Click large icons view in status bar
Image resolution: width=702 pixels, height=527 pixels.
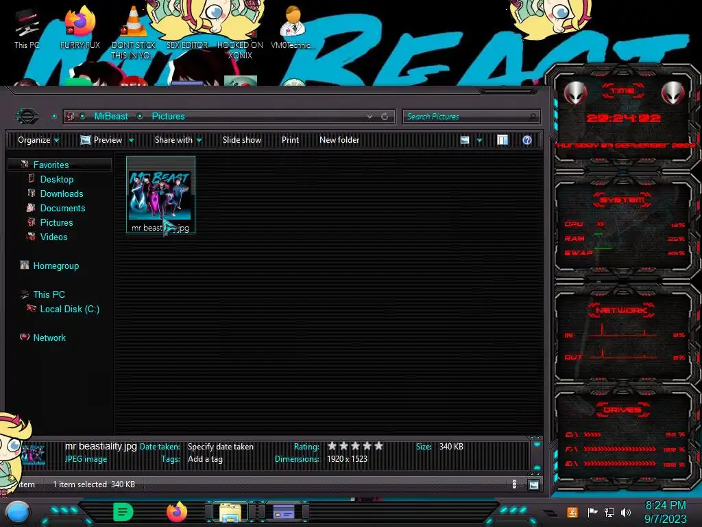533,484
